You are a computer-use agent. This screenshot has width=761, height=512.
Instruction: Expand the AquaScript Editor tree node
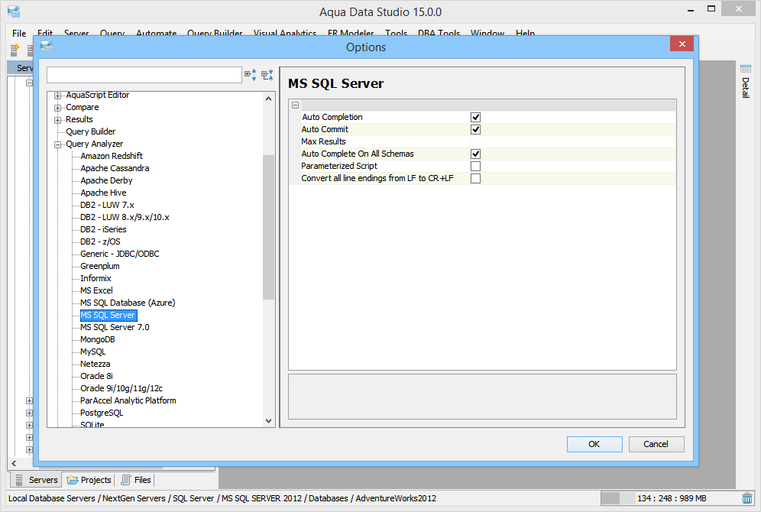pos(58,96)
